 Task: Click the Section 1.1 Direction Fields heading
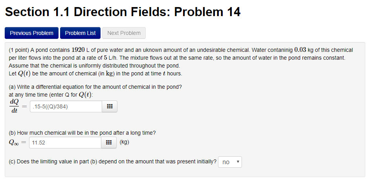(123, 12)
